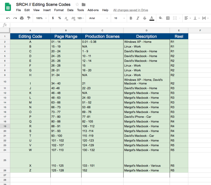Click the text wrapping icon

pyautogui.click(x=204, y=18)
